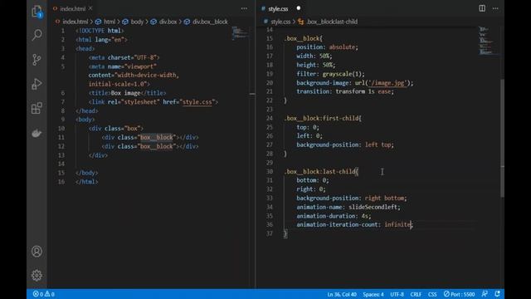Click 'filter: grayscale(1);' line
The image size is (531, 299).
point(330,74)
